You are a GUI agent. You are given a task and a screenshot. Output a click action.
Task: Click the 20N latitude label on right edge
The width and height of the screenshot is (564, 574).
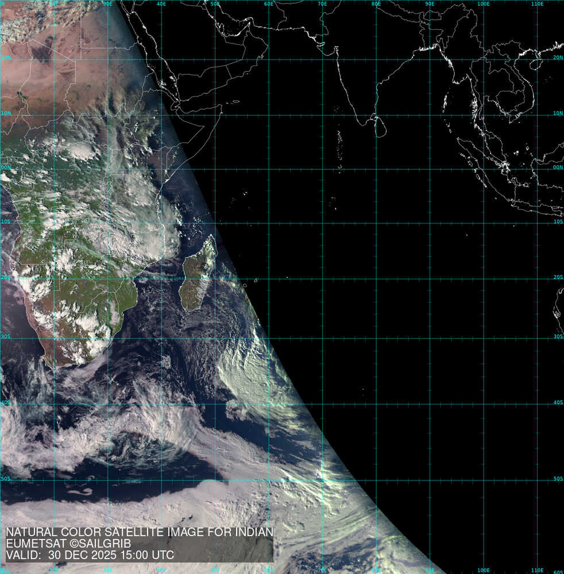[x=558, y=58]
